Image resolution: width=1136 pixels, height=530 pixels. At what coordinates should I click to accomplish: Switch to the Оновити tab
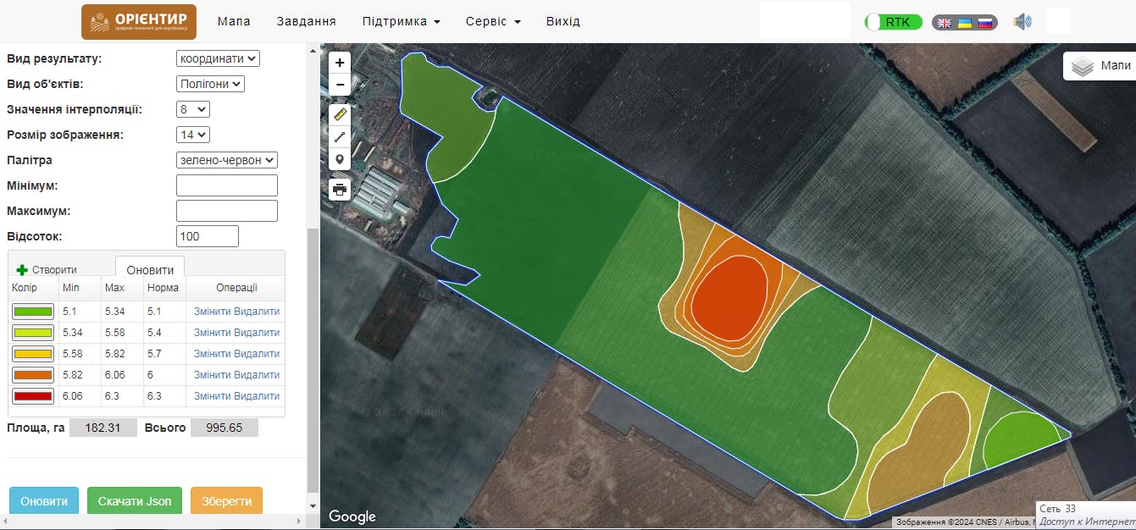pos(150,270)
